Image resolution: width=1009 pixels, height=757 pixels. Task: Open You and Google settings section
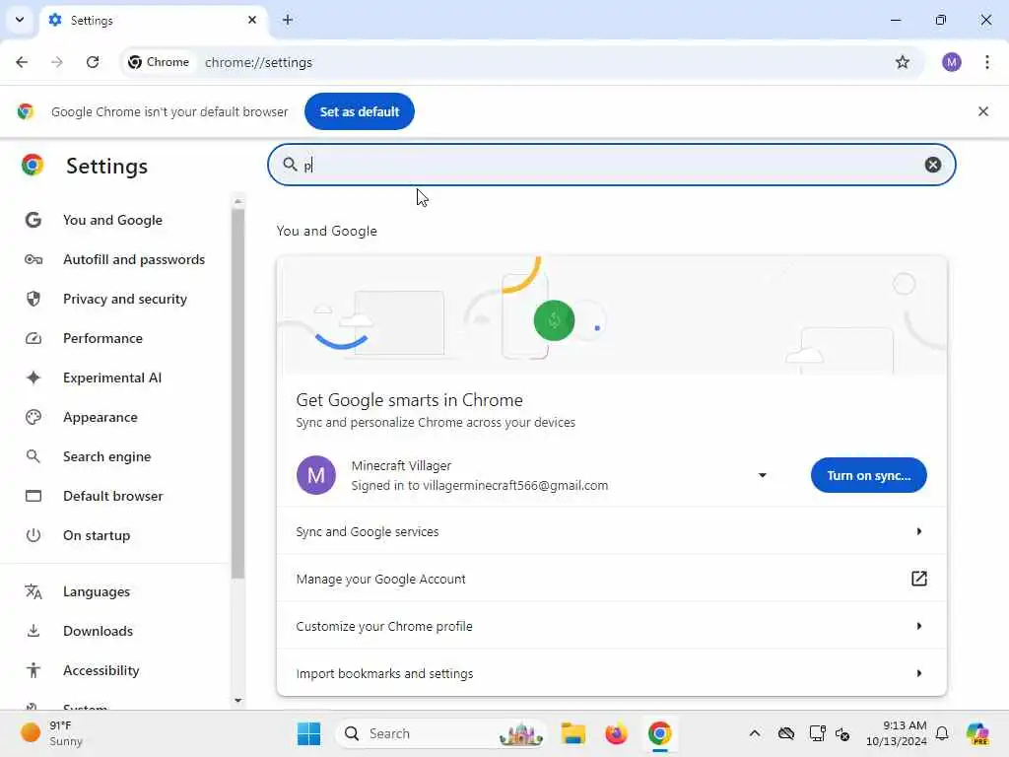point(112,220)
